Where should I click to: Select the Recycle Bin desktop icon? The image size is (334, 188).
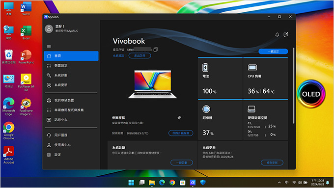pyautogui.click(x=9, y=57)
